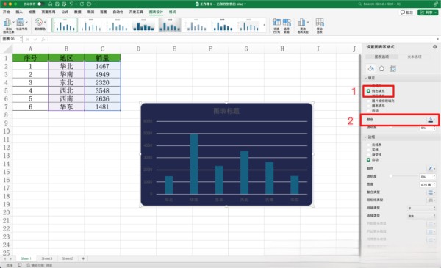
Task: Open the Size & Properties icon in format pane
Action: click(x=392, y=68)
